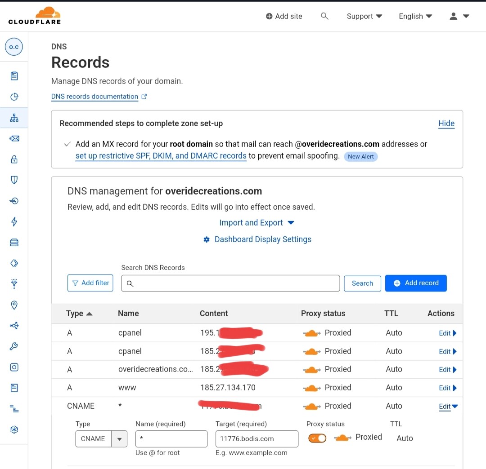The width and height of the screenshot is (486, 469).
Task: Click the Search DNS Records input field
Action: pyautogui.click(x=230, y=283)
